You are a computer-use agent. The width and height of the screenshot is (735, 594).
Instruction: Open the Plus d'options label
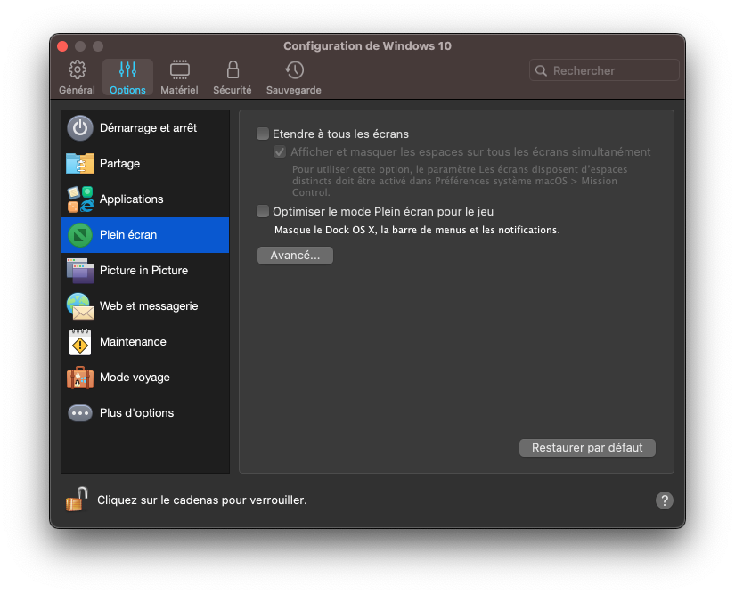click(136, 412)
